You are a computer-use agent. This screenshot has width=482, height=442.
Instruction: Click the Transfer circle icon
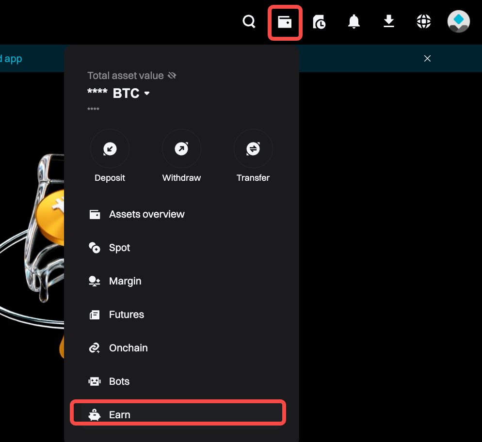(253, 149)
